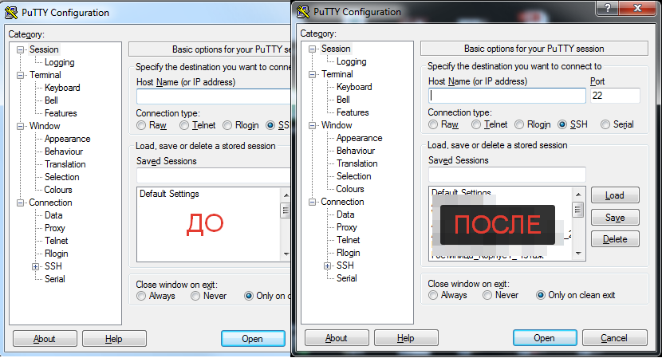
Task: Choose Telnet connection type in right window
Action: click(476, 124)
